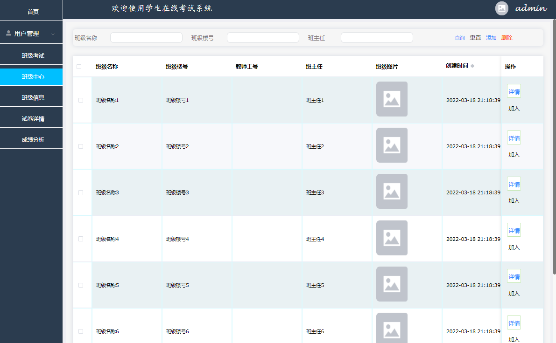Focus the 班级名称 search input field

pyautogui.click(x=146, y=38)
